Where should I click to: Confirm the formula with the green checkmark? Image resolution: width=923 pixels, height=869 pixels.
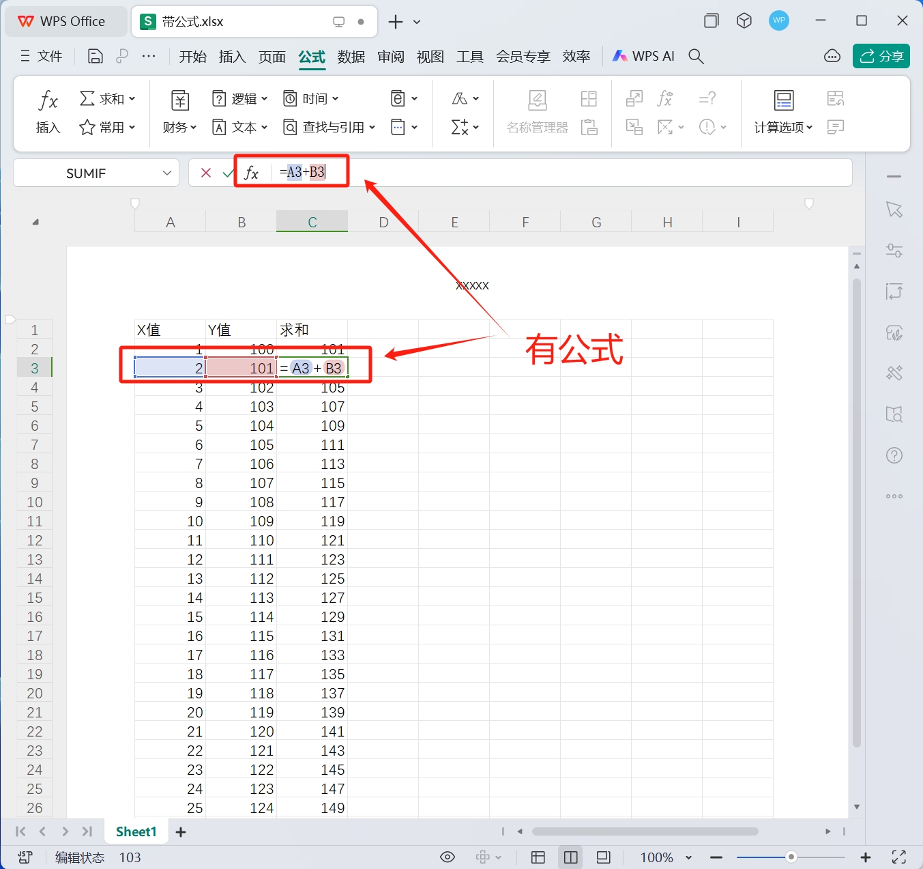pyautogui.click(x=229, y=172)
